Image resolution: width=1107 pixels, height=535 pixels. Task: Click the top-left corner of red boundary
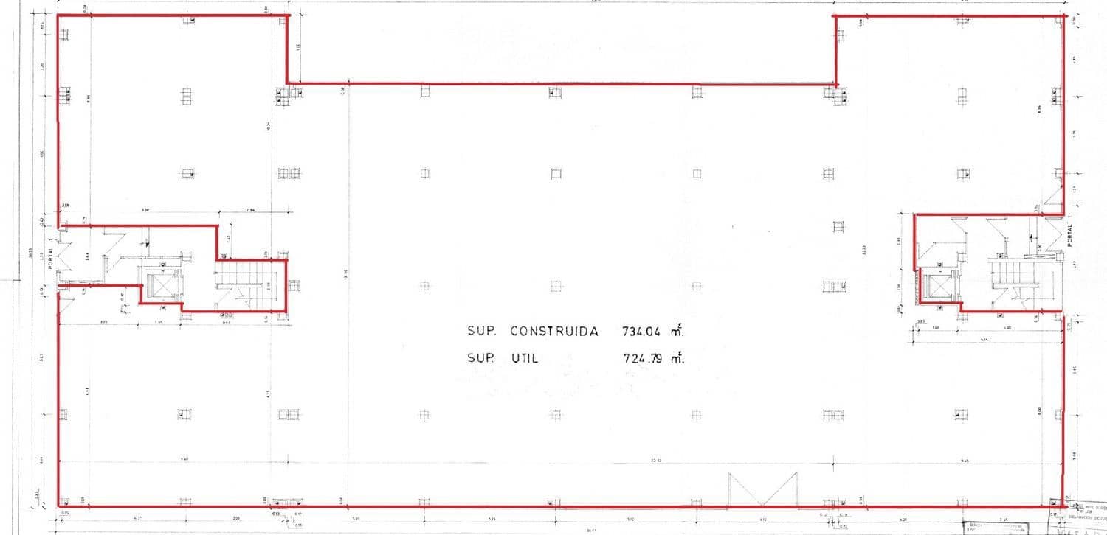pos(58,15)
